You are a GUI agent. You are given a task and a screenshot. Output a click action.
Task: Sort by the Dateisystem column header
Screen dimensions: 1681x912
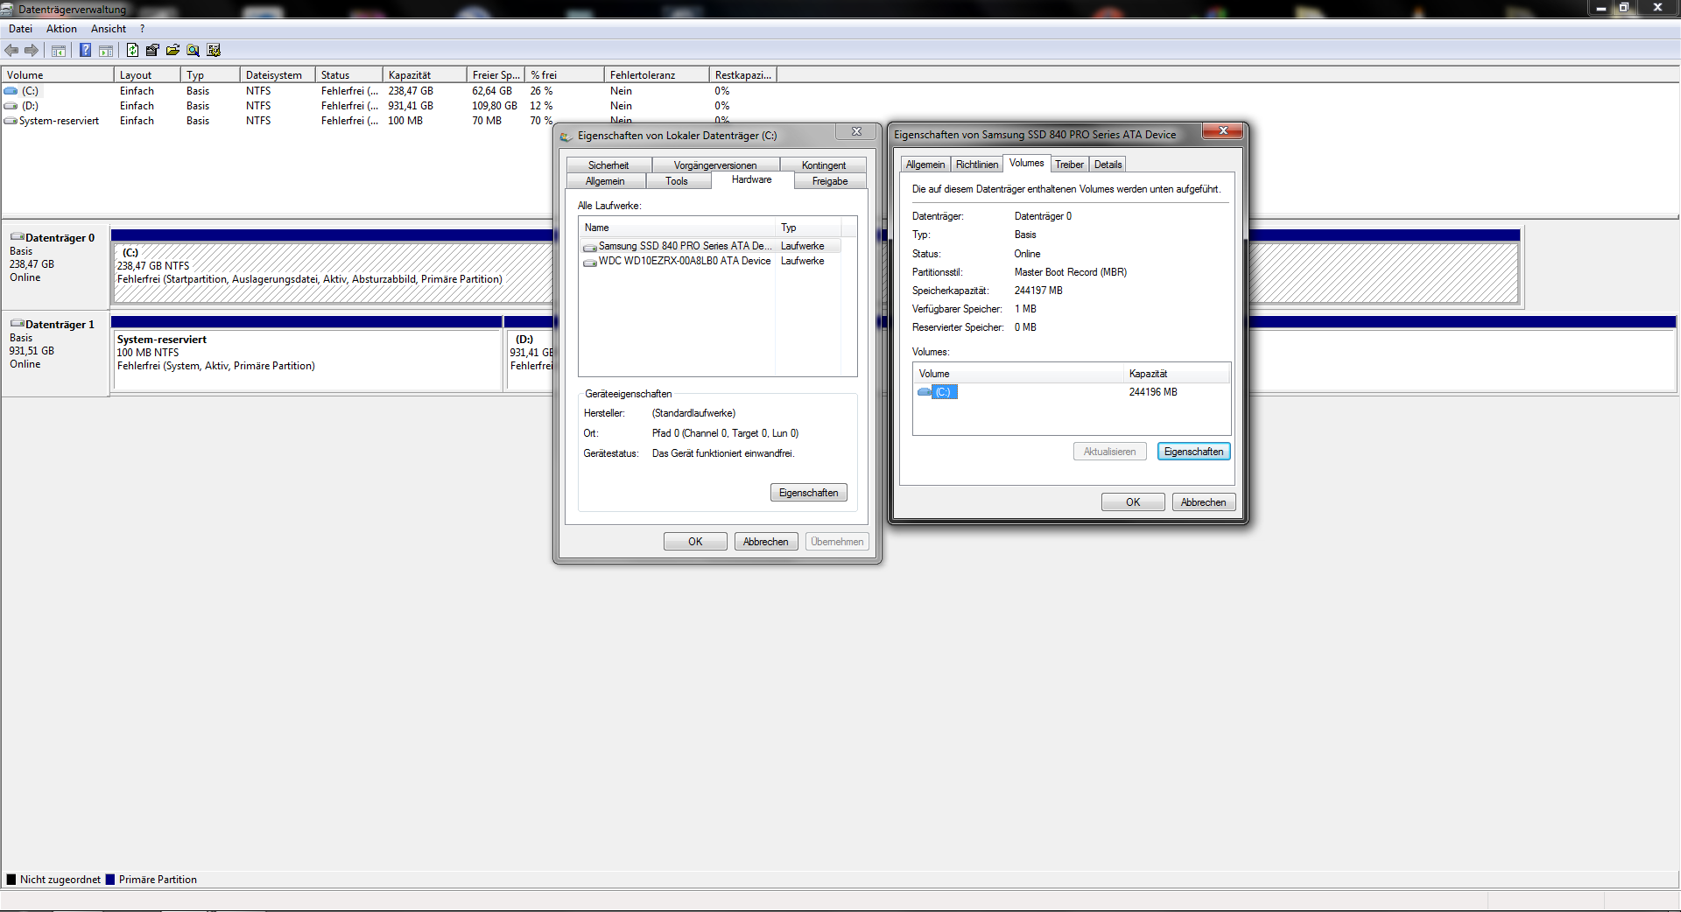point(278,75)
